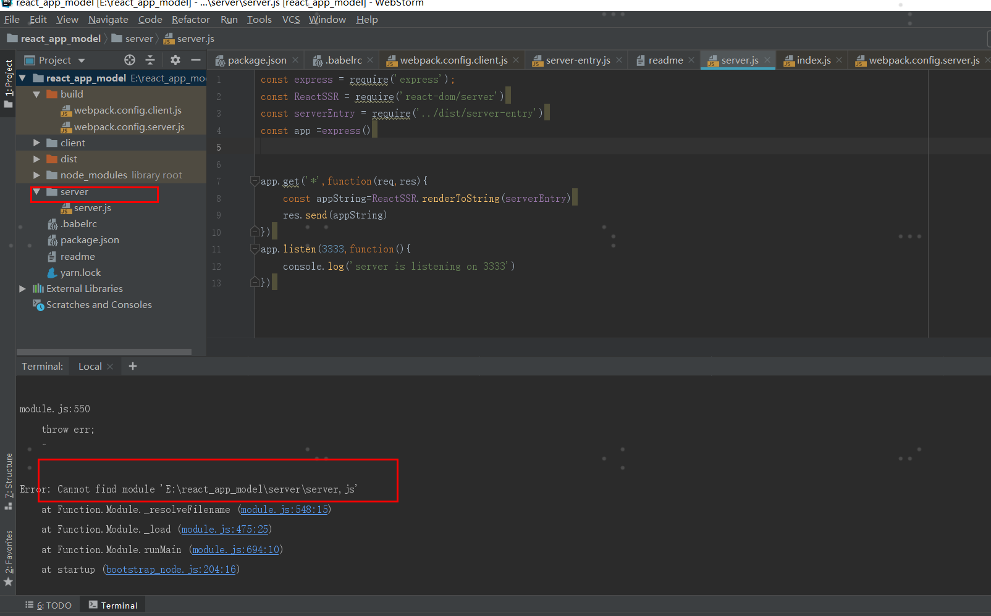The width and height of the screenshot is (991, 616).
Task: Open the VCS menu
Action: 291,19
